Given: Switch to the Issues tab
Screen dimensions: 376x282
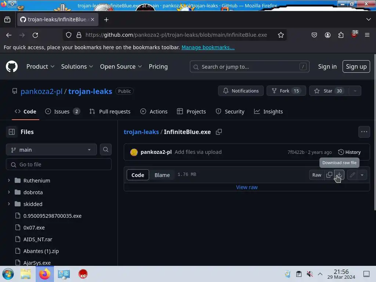Looking at the screenshot, I should coord(62,112).
